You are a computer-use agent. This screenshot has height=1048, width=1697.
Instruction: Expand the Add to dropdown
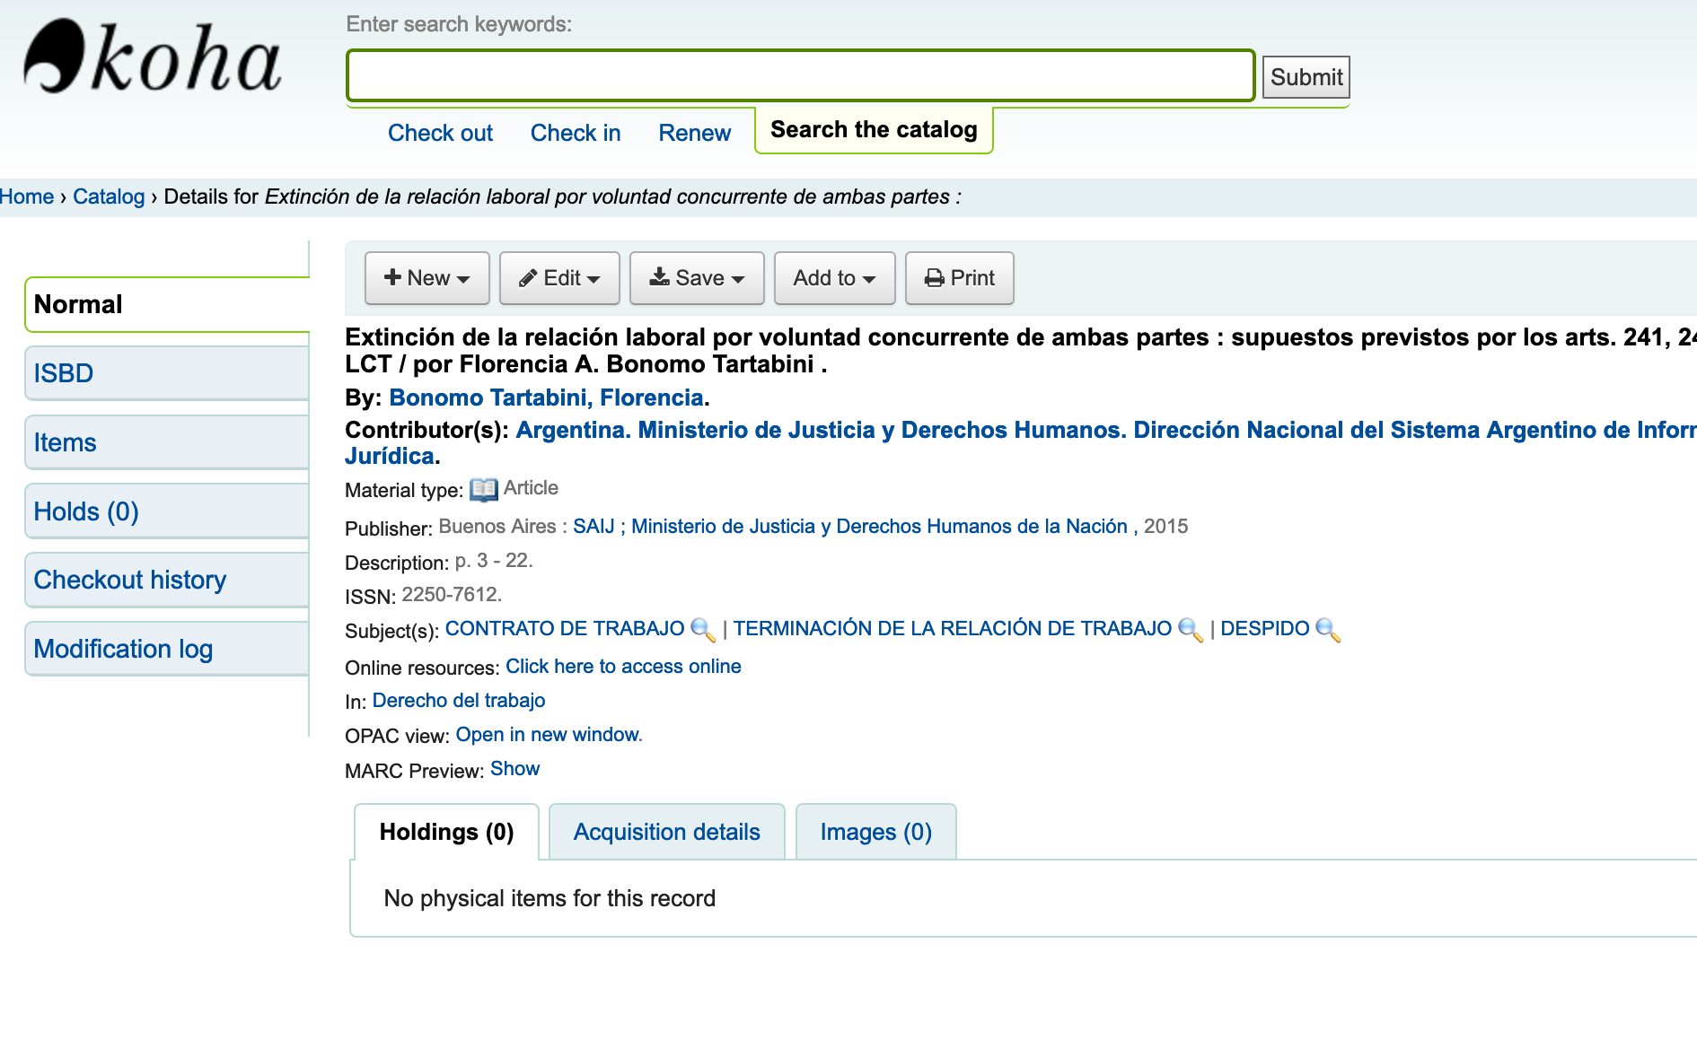[x=834, y=278]
